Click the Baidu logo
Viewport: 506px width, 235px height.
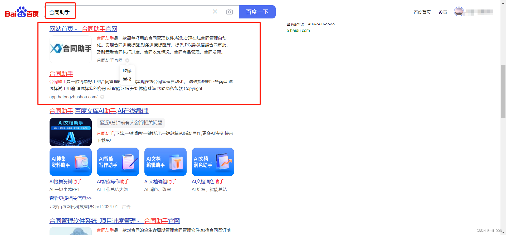(x=22, y=12)
